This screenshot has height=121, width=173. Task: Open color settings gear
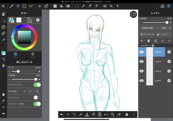tap(38, 20)
